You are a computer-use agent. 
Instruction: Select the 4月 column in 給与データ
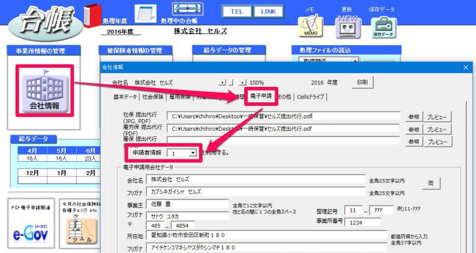(32, 151)
